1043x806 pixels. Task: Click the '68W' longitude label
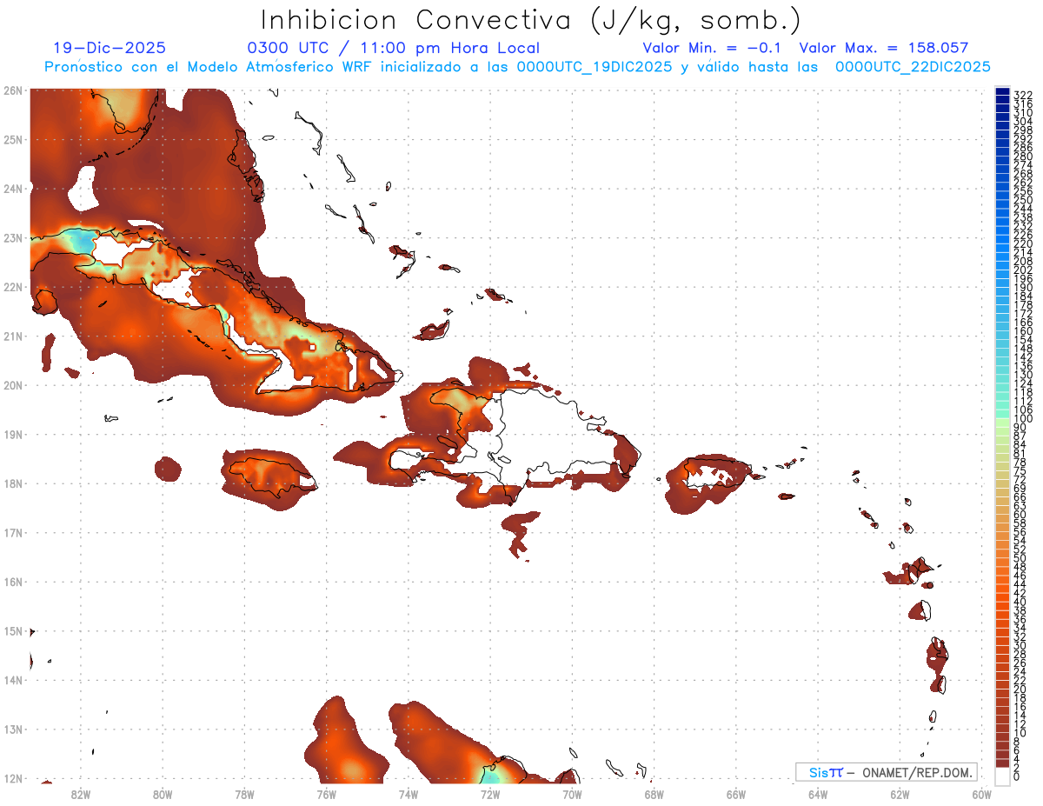click(654, 794)
